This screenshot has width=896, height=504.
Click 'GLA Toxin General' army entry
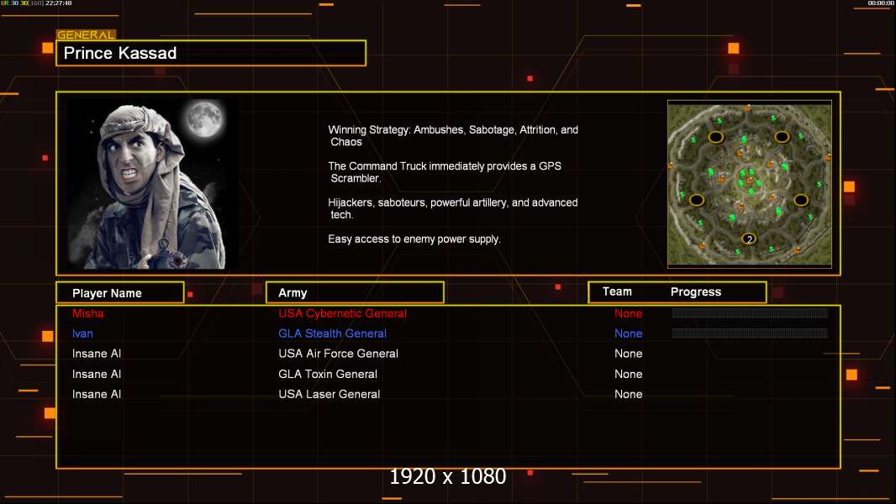pos(328,374)
